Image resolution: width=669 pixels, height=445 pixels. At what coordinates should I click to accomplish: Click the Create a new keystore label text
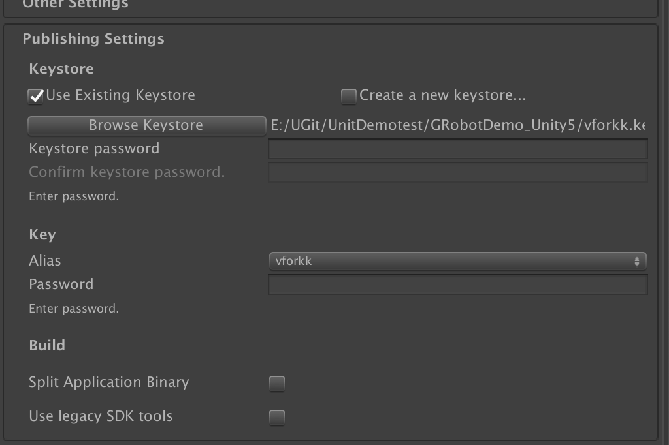442,95
